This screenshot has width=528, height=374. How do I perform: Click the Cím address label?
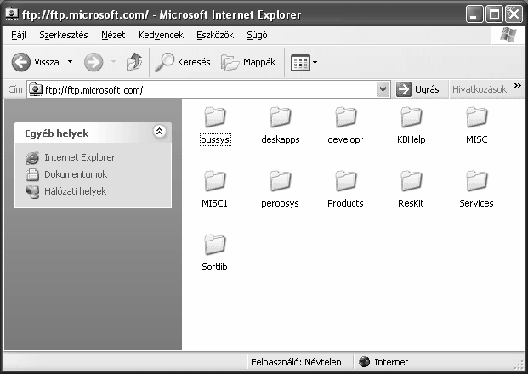(x=15, y=89)
